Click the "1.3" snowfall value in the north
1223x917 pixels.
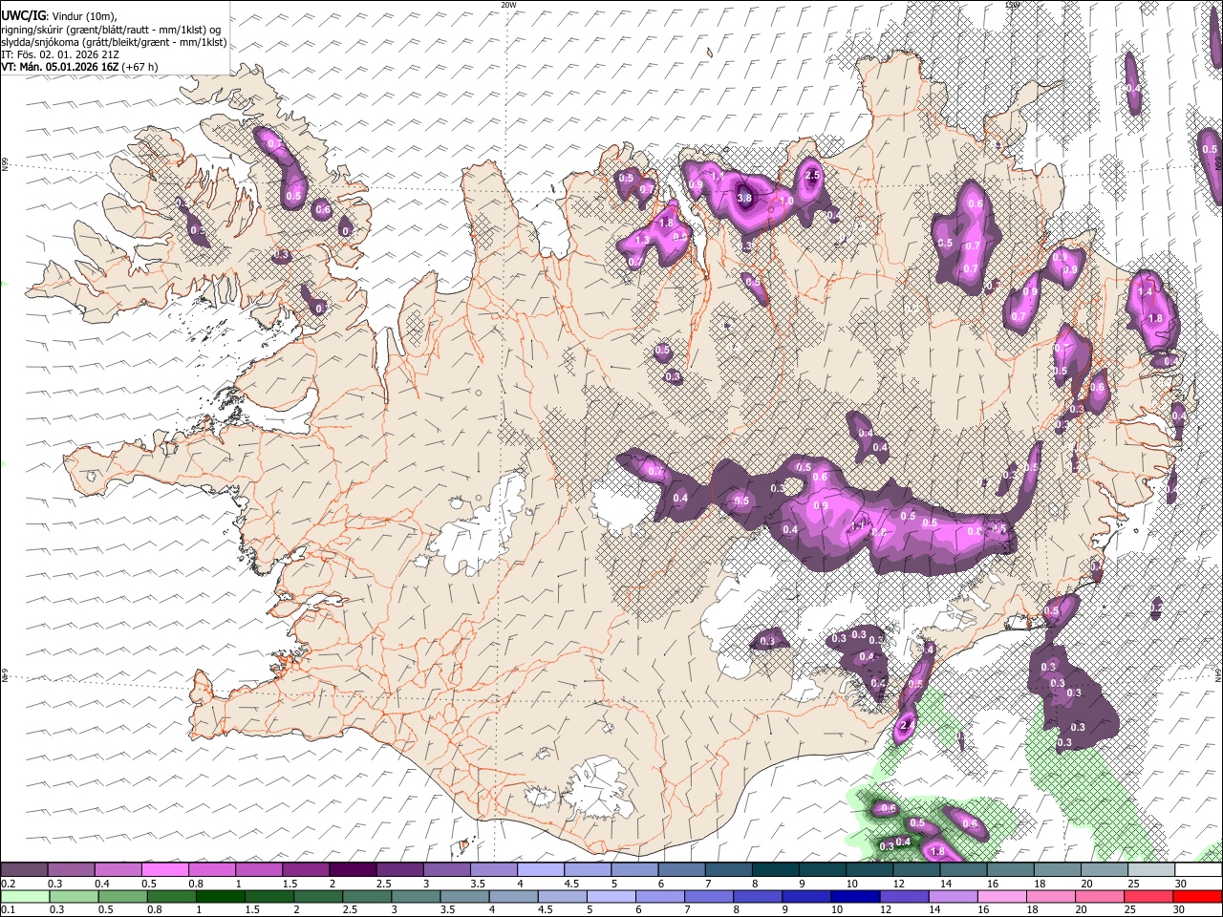(x=642, y=240)
